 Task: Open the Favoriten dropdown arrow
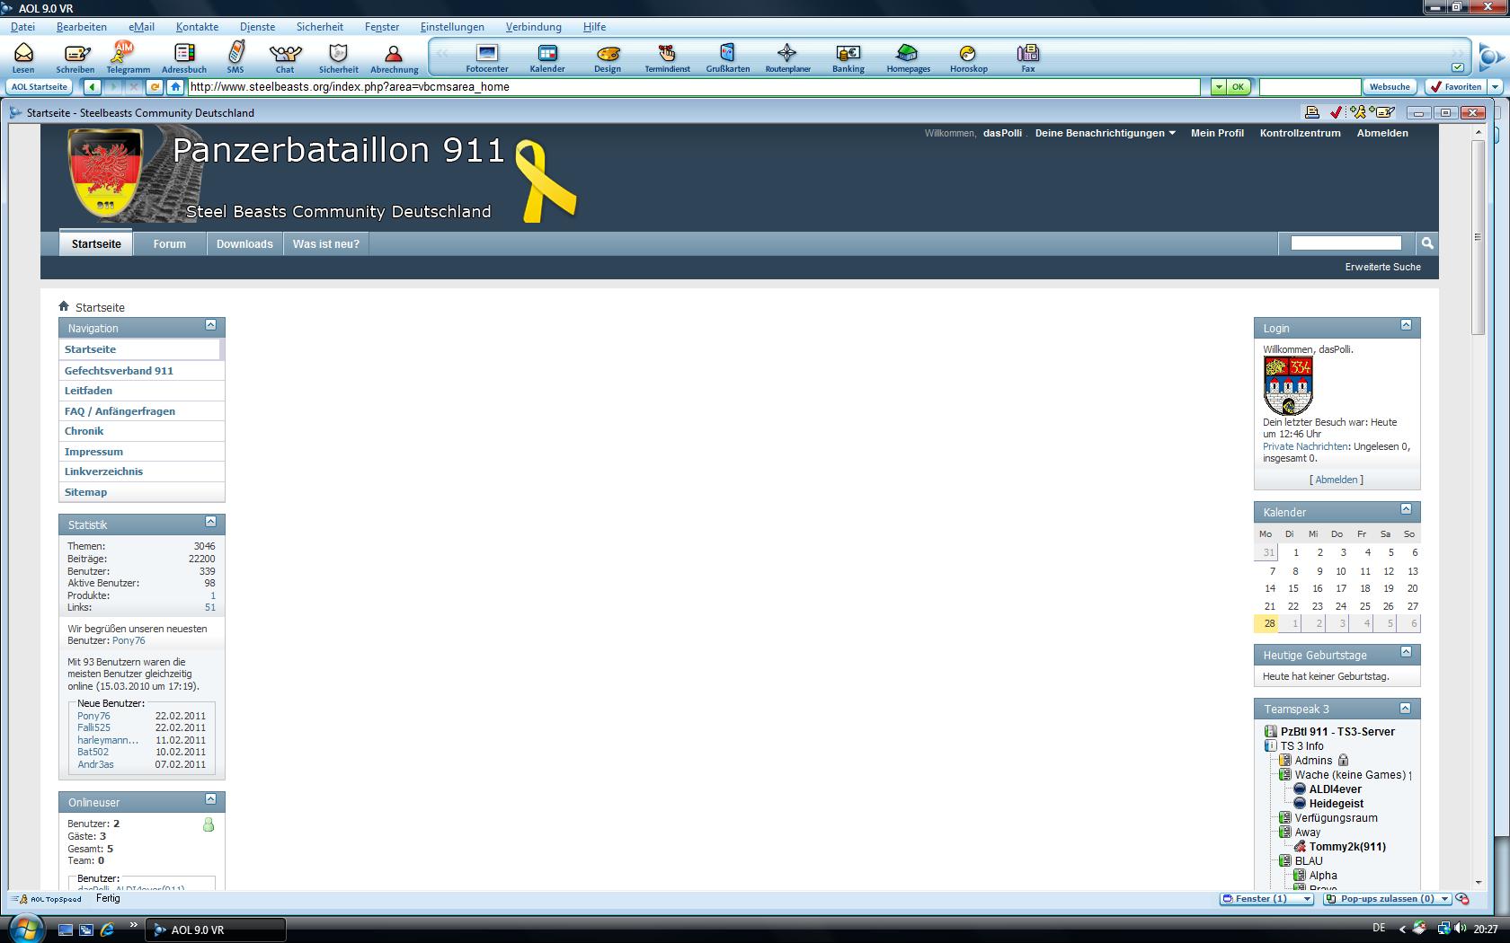tap(1495, 87)
